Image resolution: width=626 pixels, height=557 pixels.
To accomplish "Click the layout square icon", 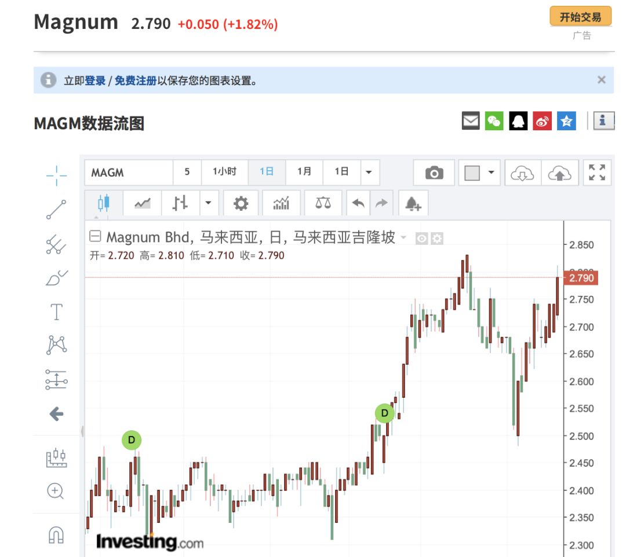I will (x=472, y=173).
